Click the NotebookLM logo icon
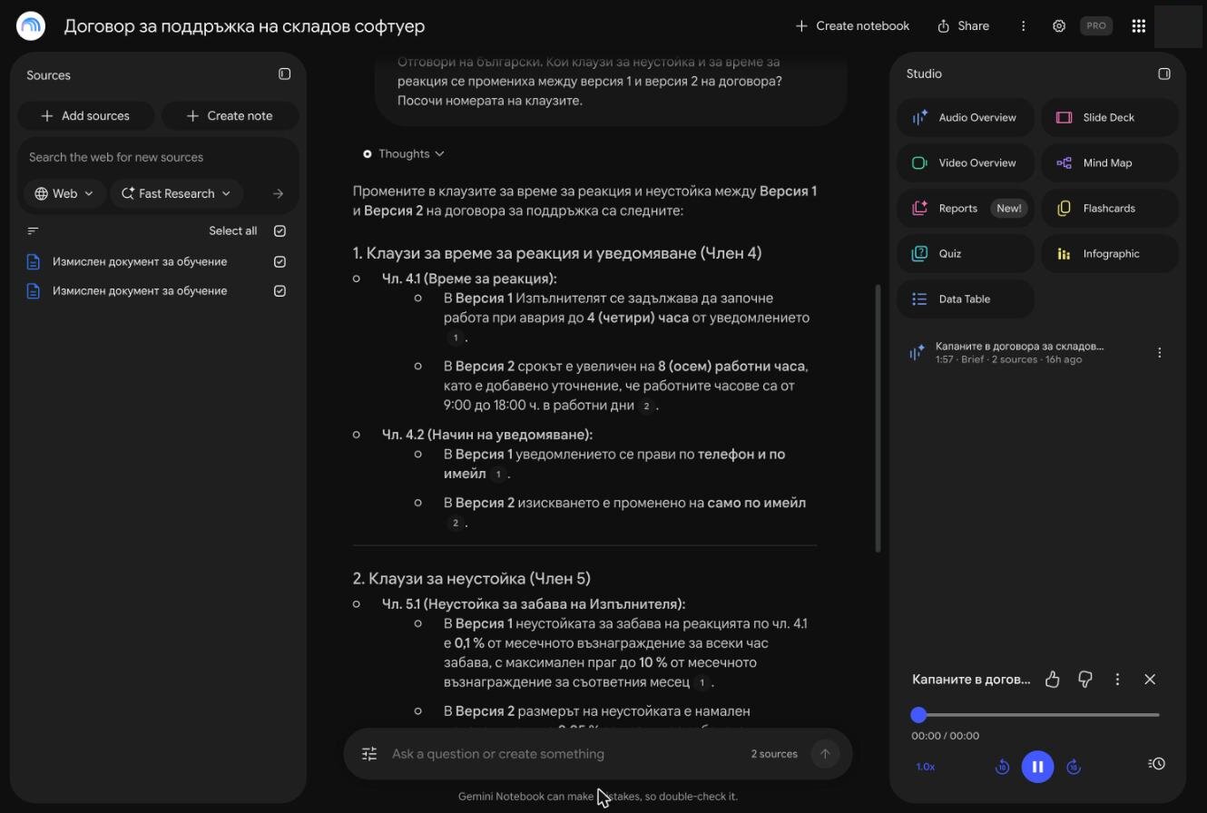 (31, 26)
